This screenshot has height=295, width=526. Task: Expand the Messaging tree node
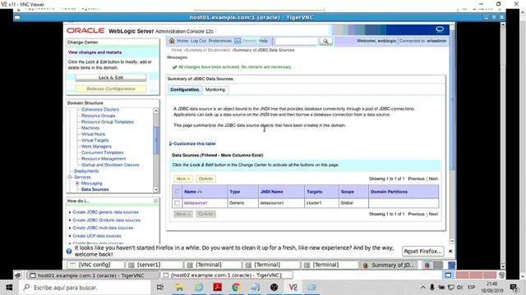pyautogui.click(x=77, y=184)
